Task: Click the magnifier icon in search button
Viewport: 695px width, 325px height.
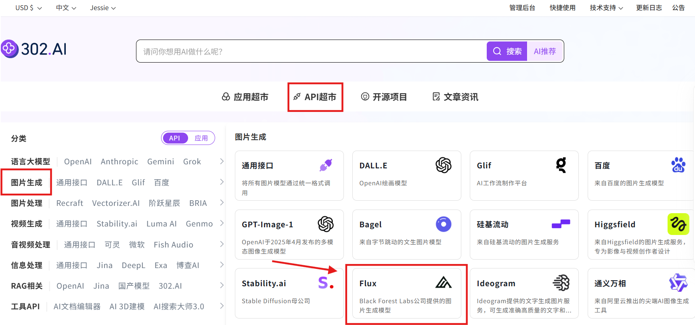Action: coord(497,51)
